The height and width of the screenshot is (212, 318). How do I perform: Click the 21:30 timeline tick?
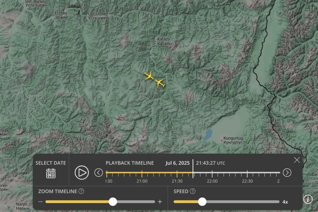(x=177, y=173)
